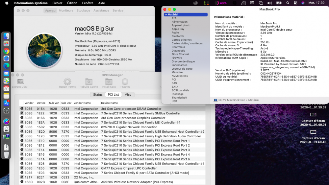Select Mémoire in the sidebar
The image size is (329, 185).
177,72
